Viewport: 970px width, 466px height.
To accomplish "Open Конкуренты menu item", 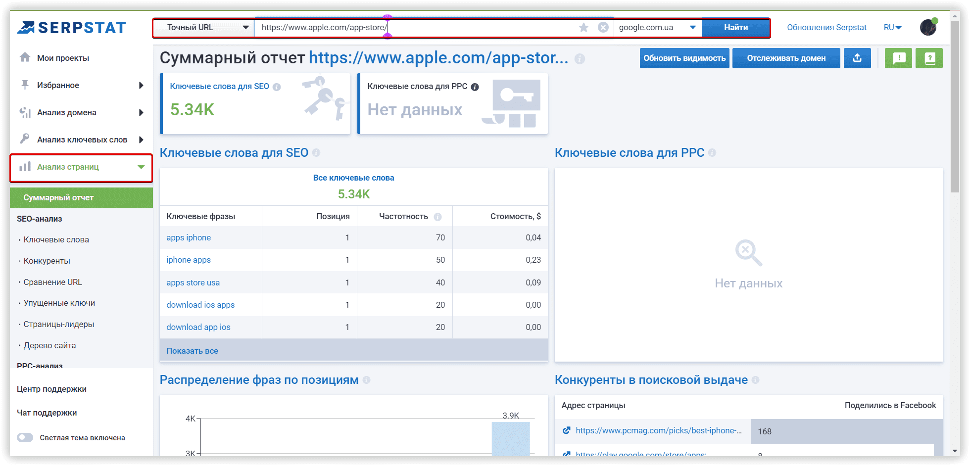I will click(x=47, y=261).
